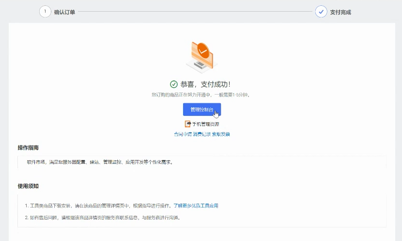
Task: Open the 消费记录 link
Action: click(202, 134)
